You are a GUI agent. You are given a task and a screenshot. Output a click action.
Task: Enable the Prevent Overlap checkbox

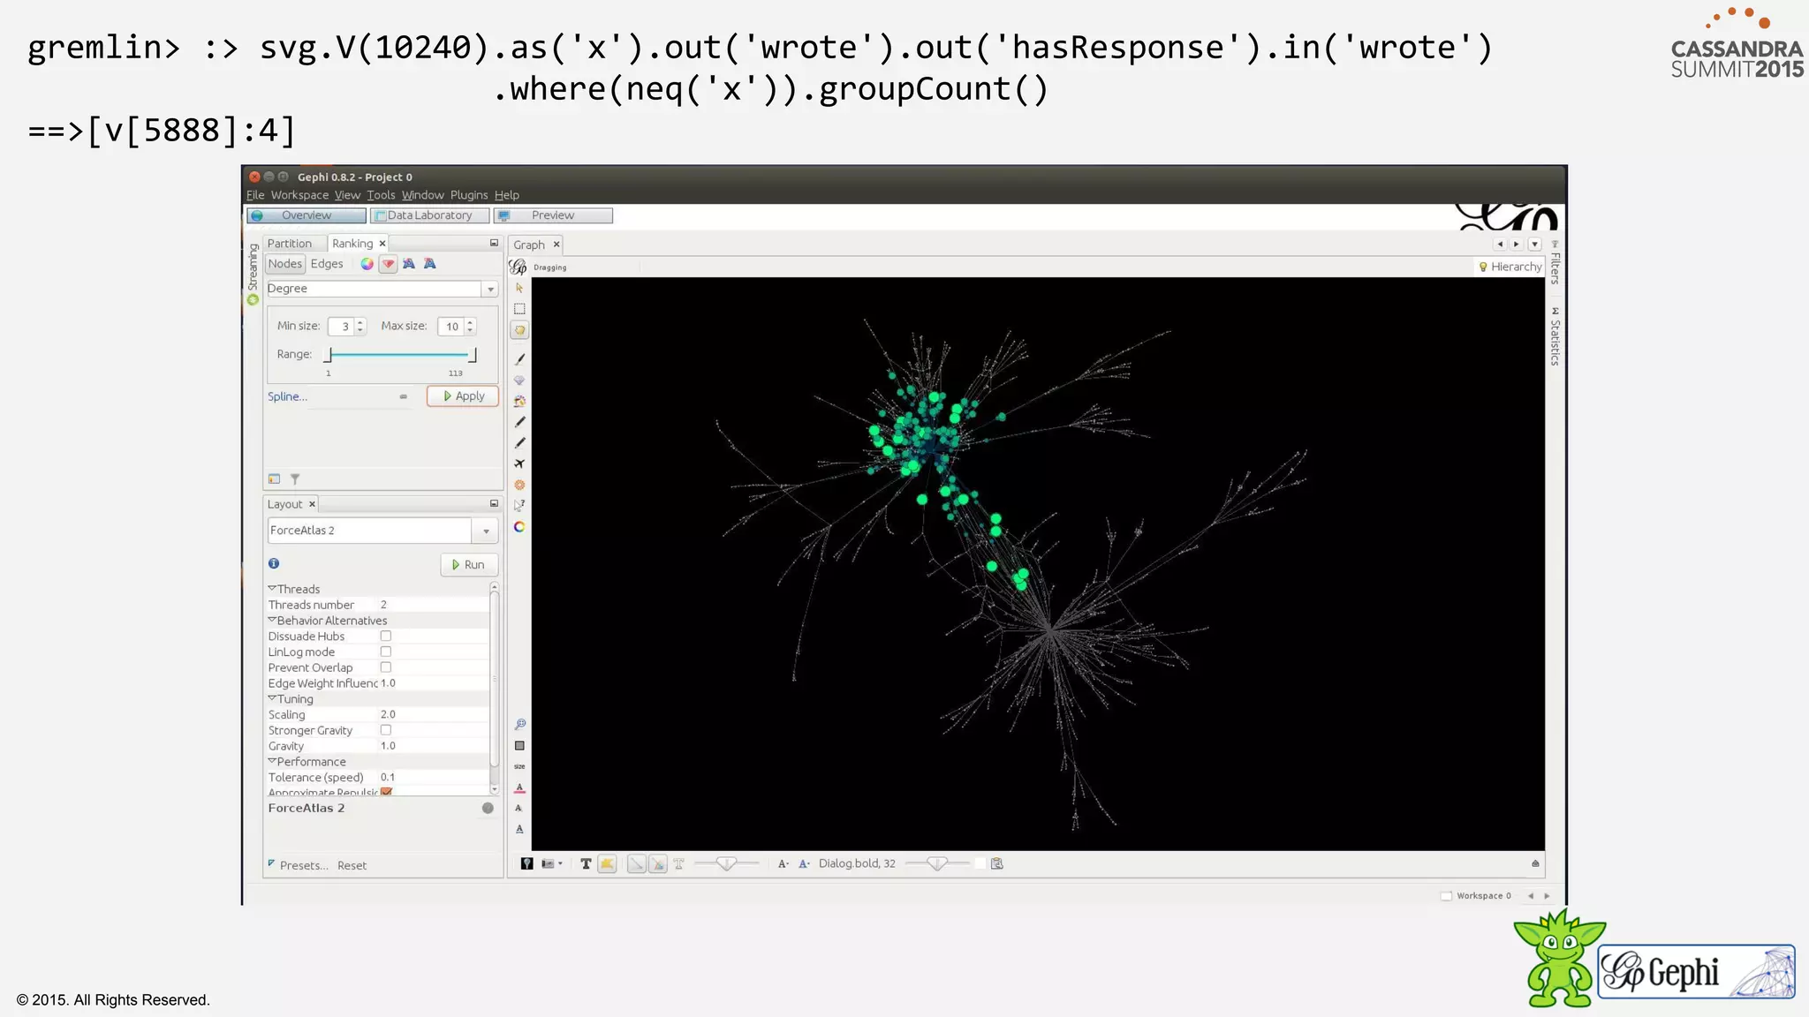[386, 667]
